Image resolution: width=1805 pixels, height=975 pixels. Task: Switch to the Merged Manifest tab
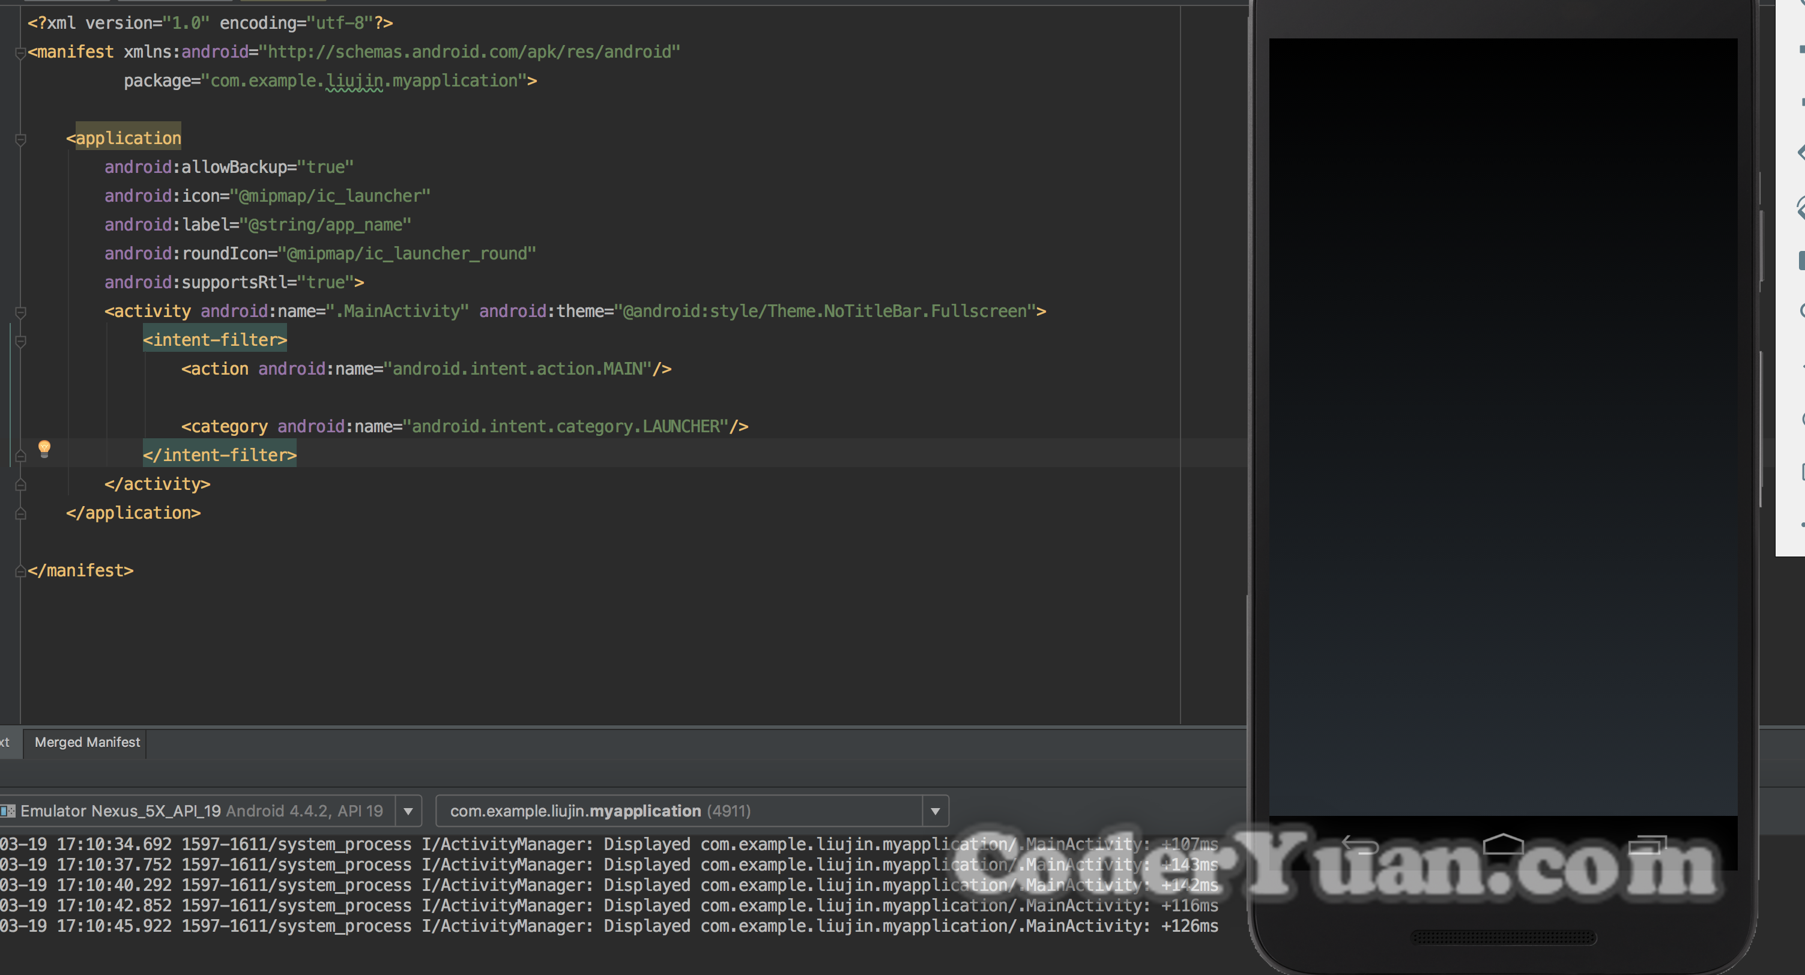86,743
